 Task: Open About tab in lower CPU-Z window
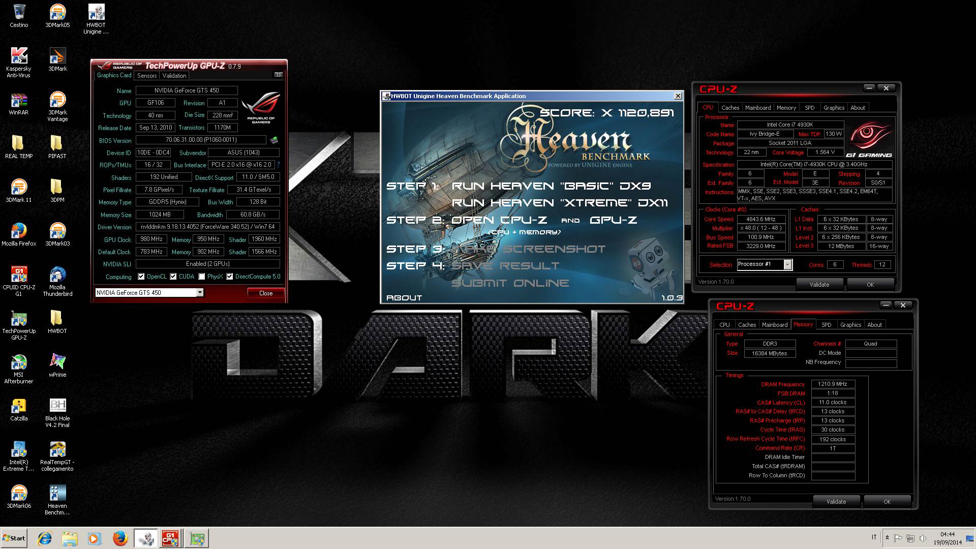(x=874, y=325)
